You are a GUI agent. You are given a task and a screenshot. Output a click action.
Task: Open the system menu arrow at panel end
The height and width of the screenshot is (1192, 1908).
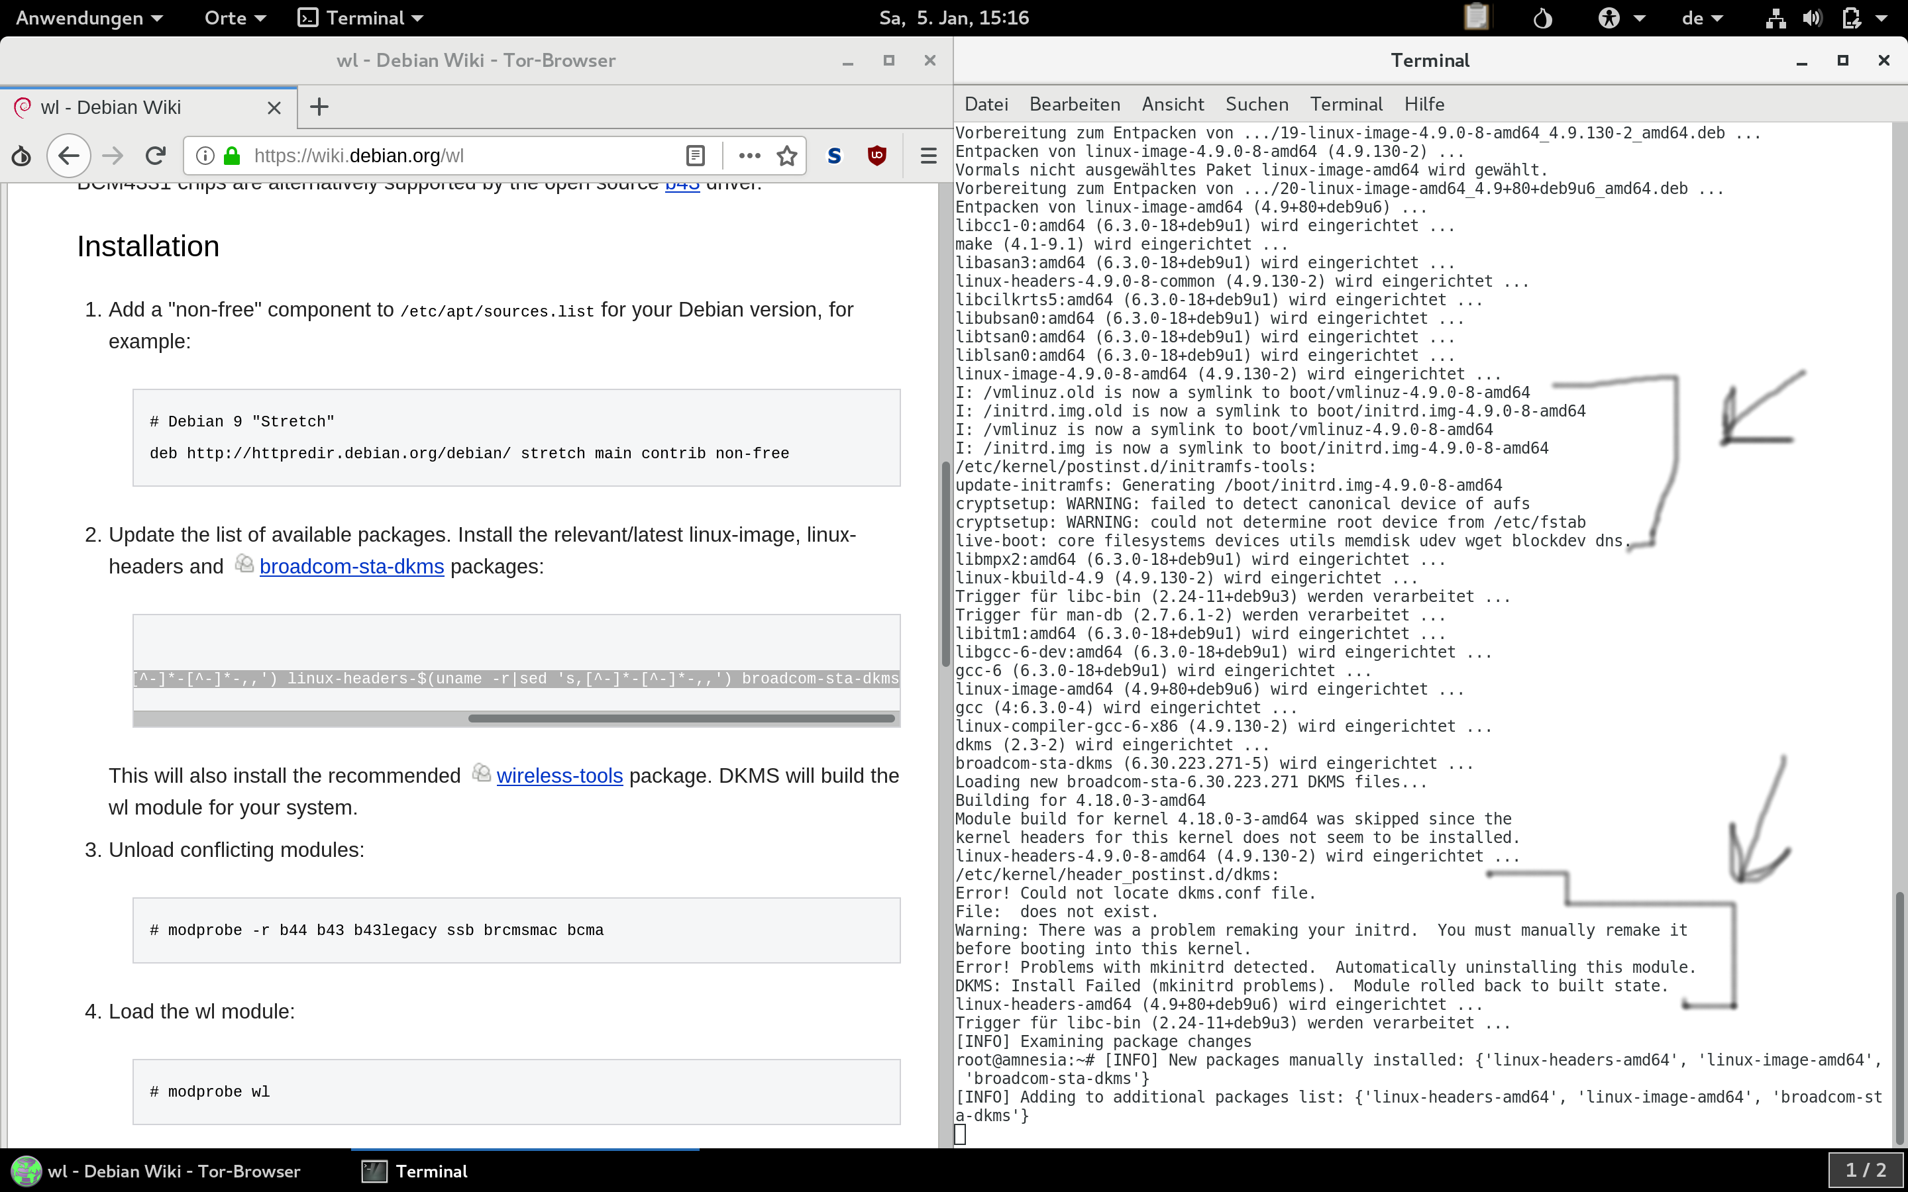point(1882,18)
